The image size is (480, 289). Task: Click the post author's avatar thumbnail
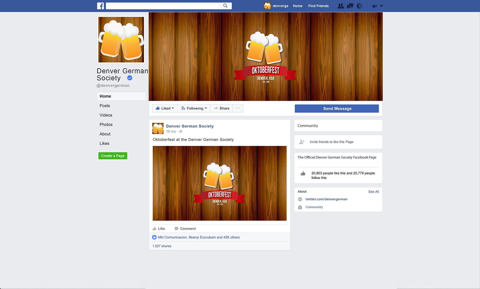158,129
